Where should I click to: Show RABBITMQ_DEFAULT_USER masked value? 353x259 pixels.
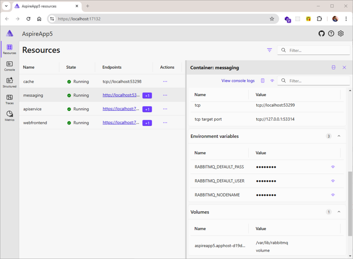coord(333,181)
